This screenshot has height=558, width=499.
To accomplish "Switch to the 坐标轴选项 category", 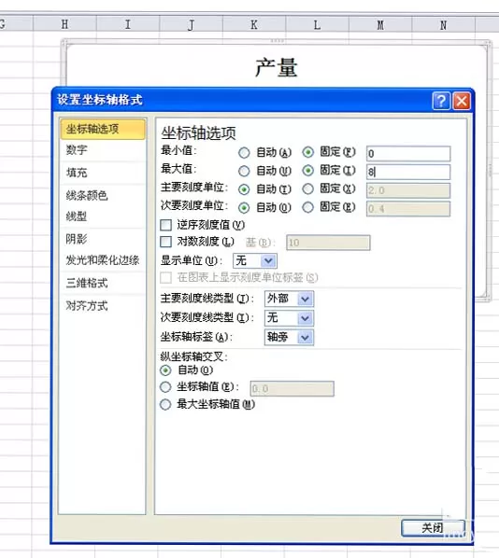I will pyautogui.click(x=103, y=129).
